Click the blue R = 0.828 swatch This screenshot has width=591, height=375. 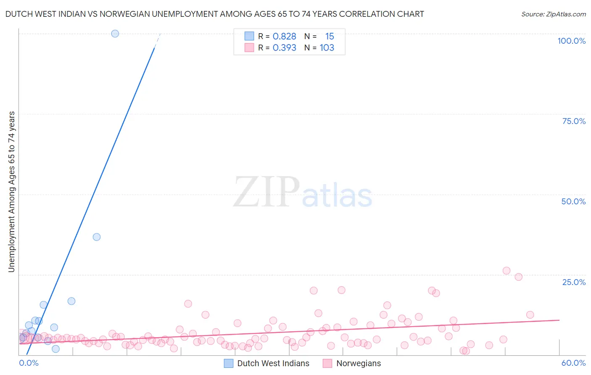click(249, 36)
